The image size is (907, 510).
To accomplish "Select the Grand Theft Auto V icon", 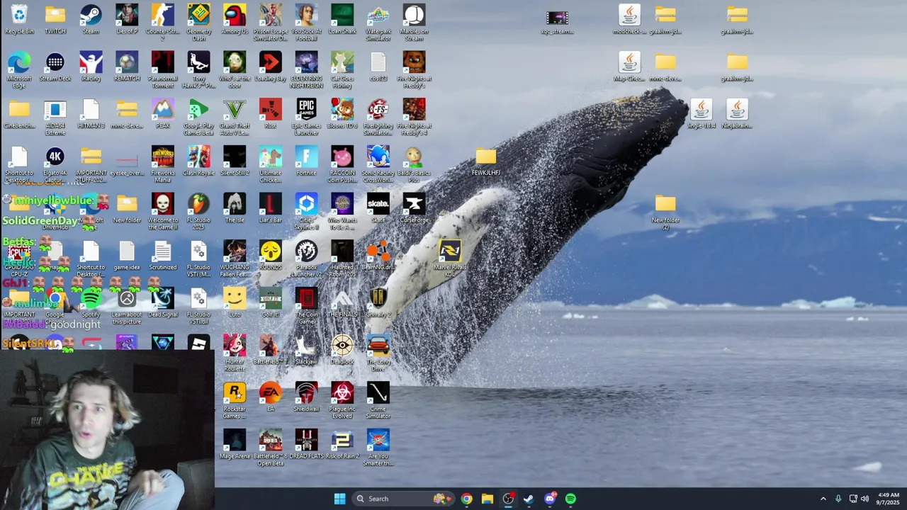I will pos(235,117).
